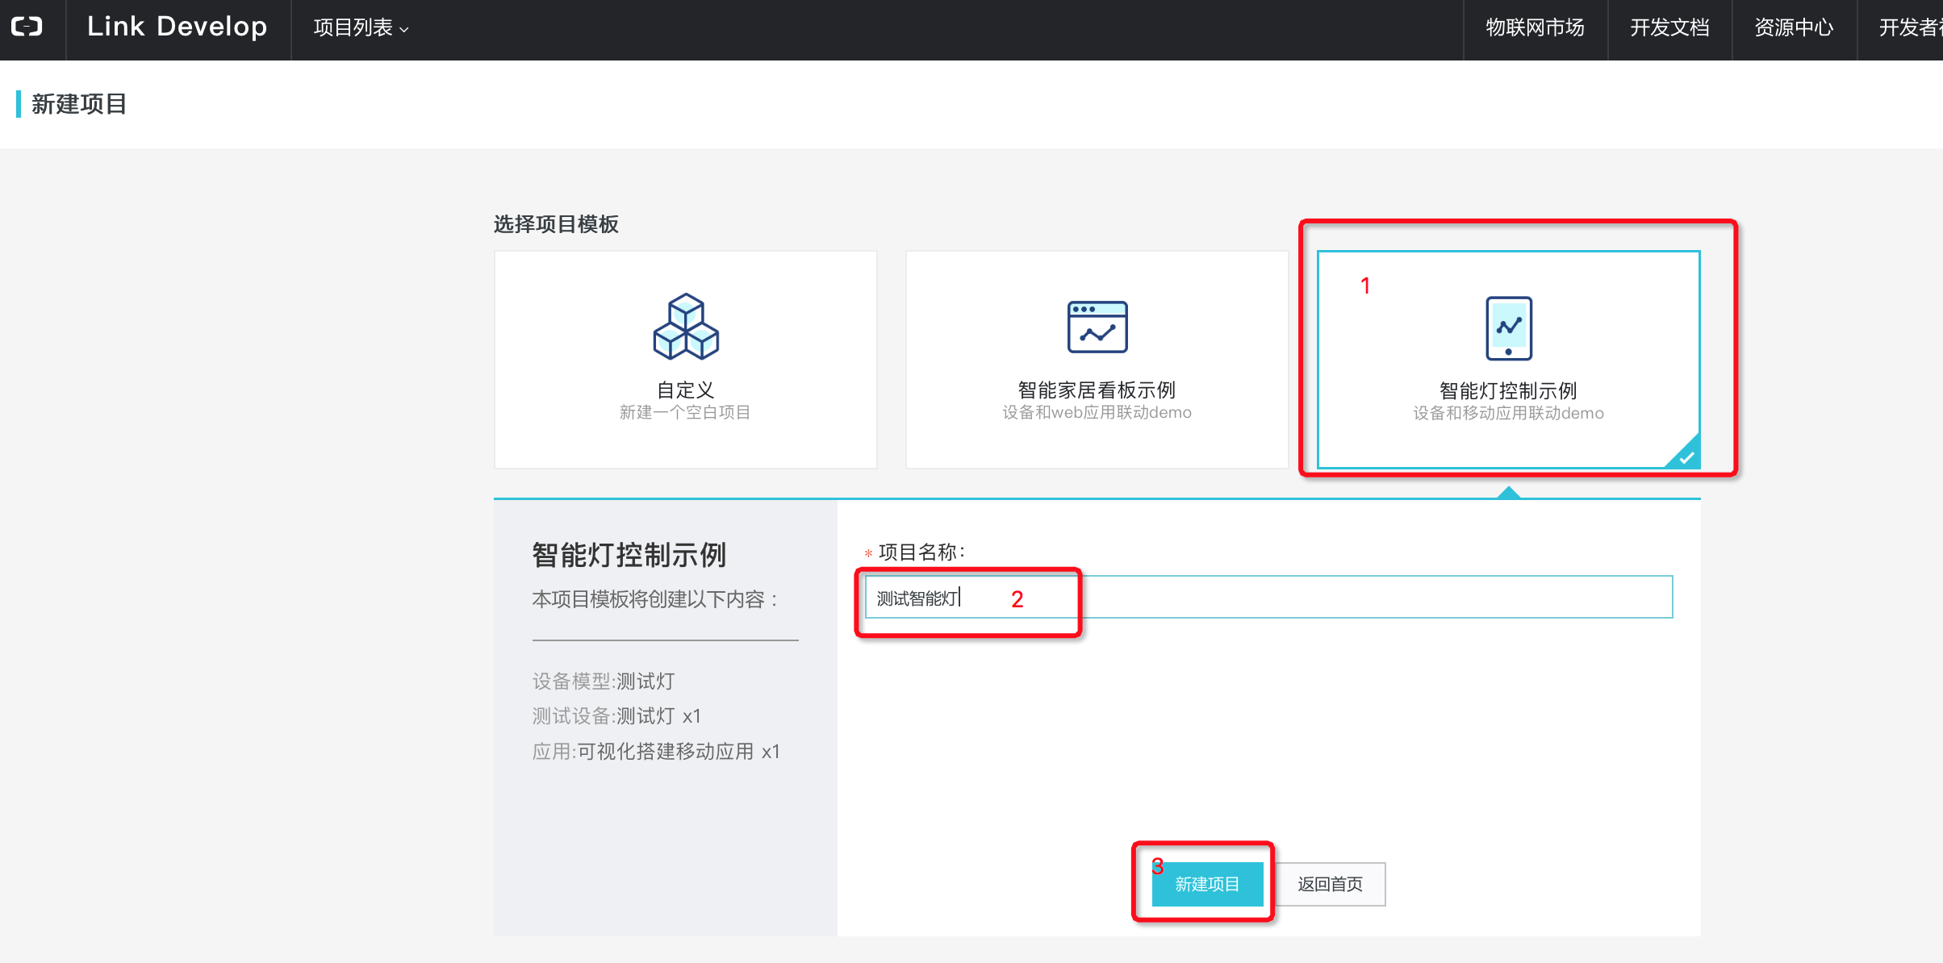The image size is (1943, 963).
Task: Click the blue 新建项目 button
Action: click(x=1207, y=884)
